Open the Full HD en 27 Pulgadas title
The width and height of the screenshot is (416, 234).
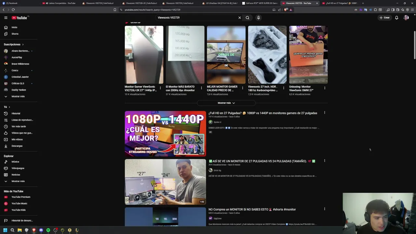click(263, 113)
